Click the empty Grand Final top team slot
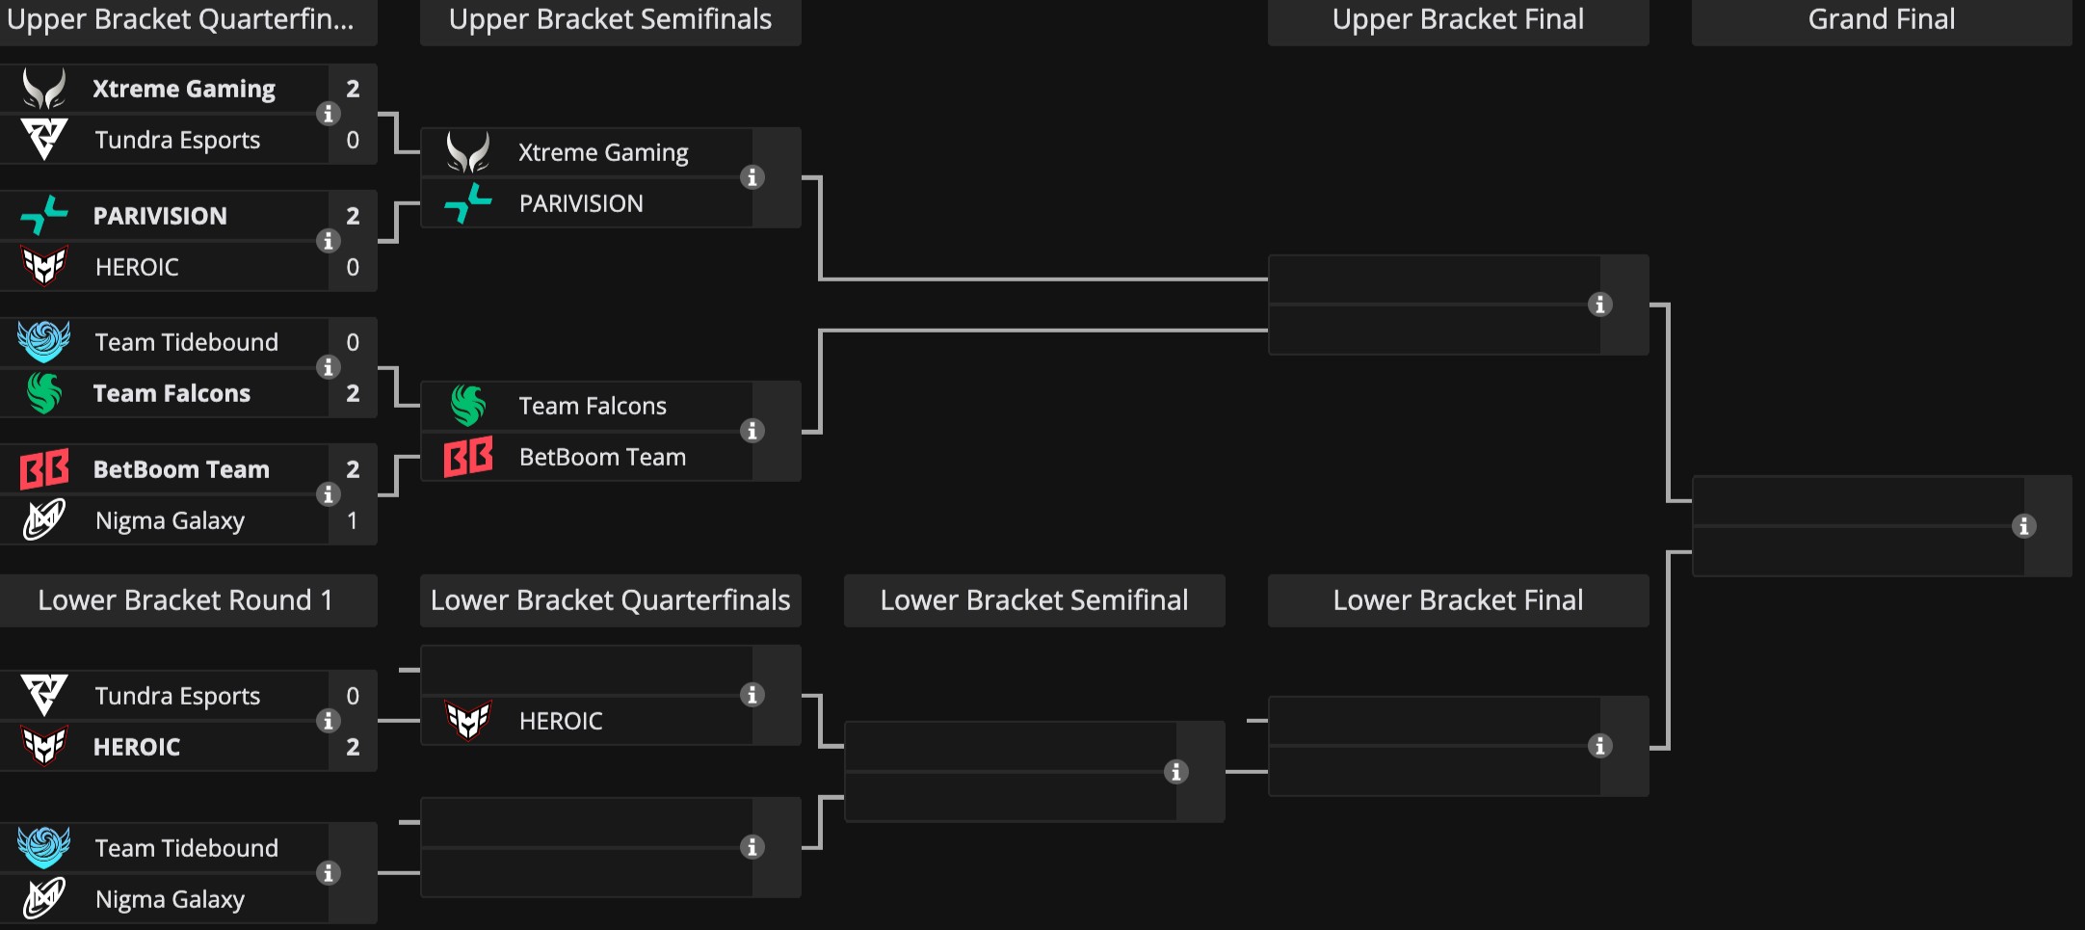Screen dimensions: 2085x930 [x=1858, y=501]
